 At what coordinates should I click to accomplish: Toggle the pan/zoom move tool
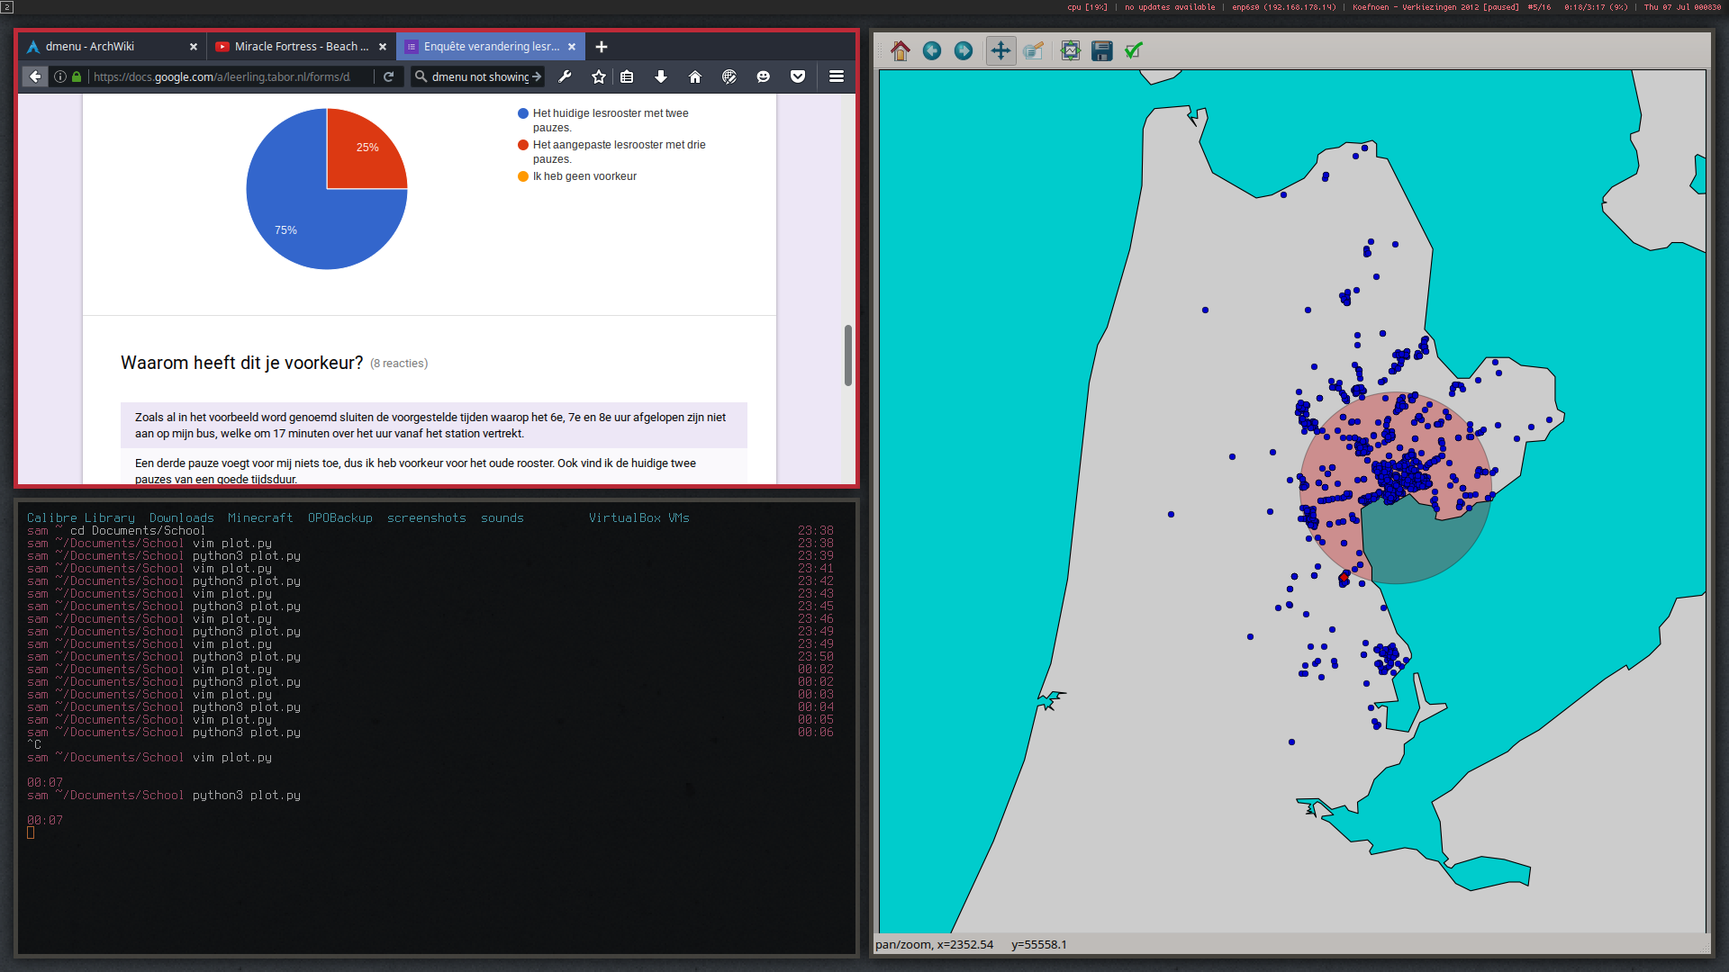(x=1000, y=51)
